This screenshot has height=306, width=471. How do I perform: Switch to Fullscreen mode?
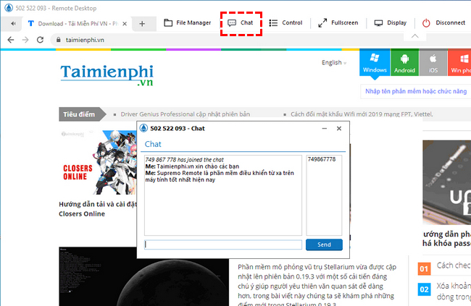338,23
